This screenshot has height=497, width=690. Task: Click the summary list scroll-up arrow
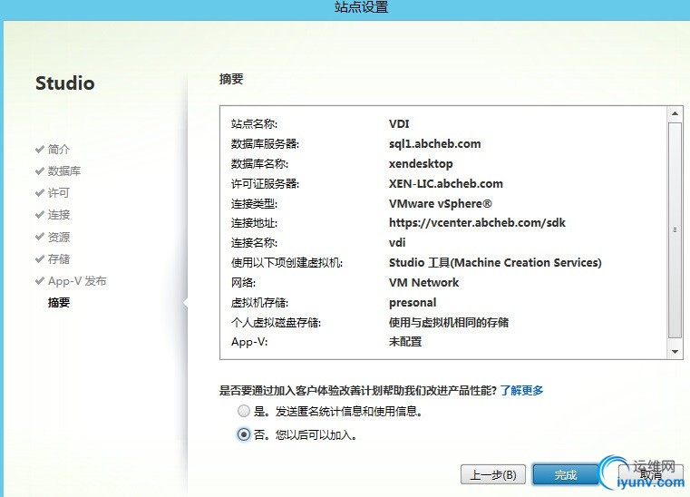(675, 114)
